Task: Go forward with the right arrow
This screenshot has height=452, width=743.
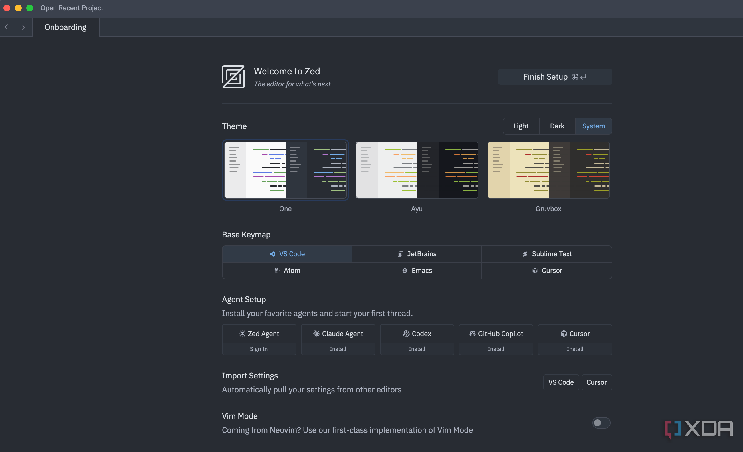Action: (x=22, y=27)
